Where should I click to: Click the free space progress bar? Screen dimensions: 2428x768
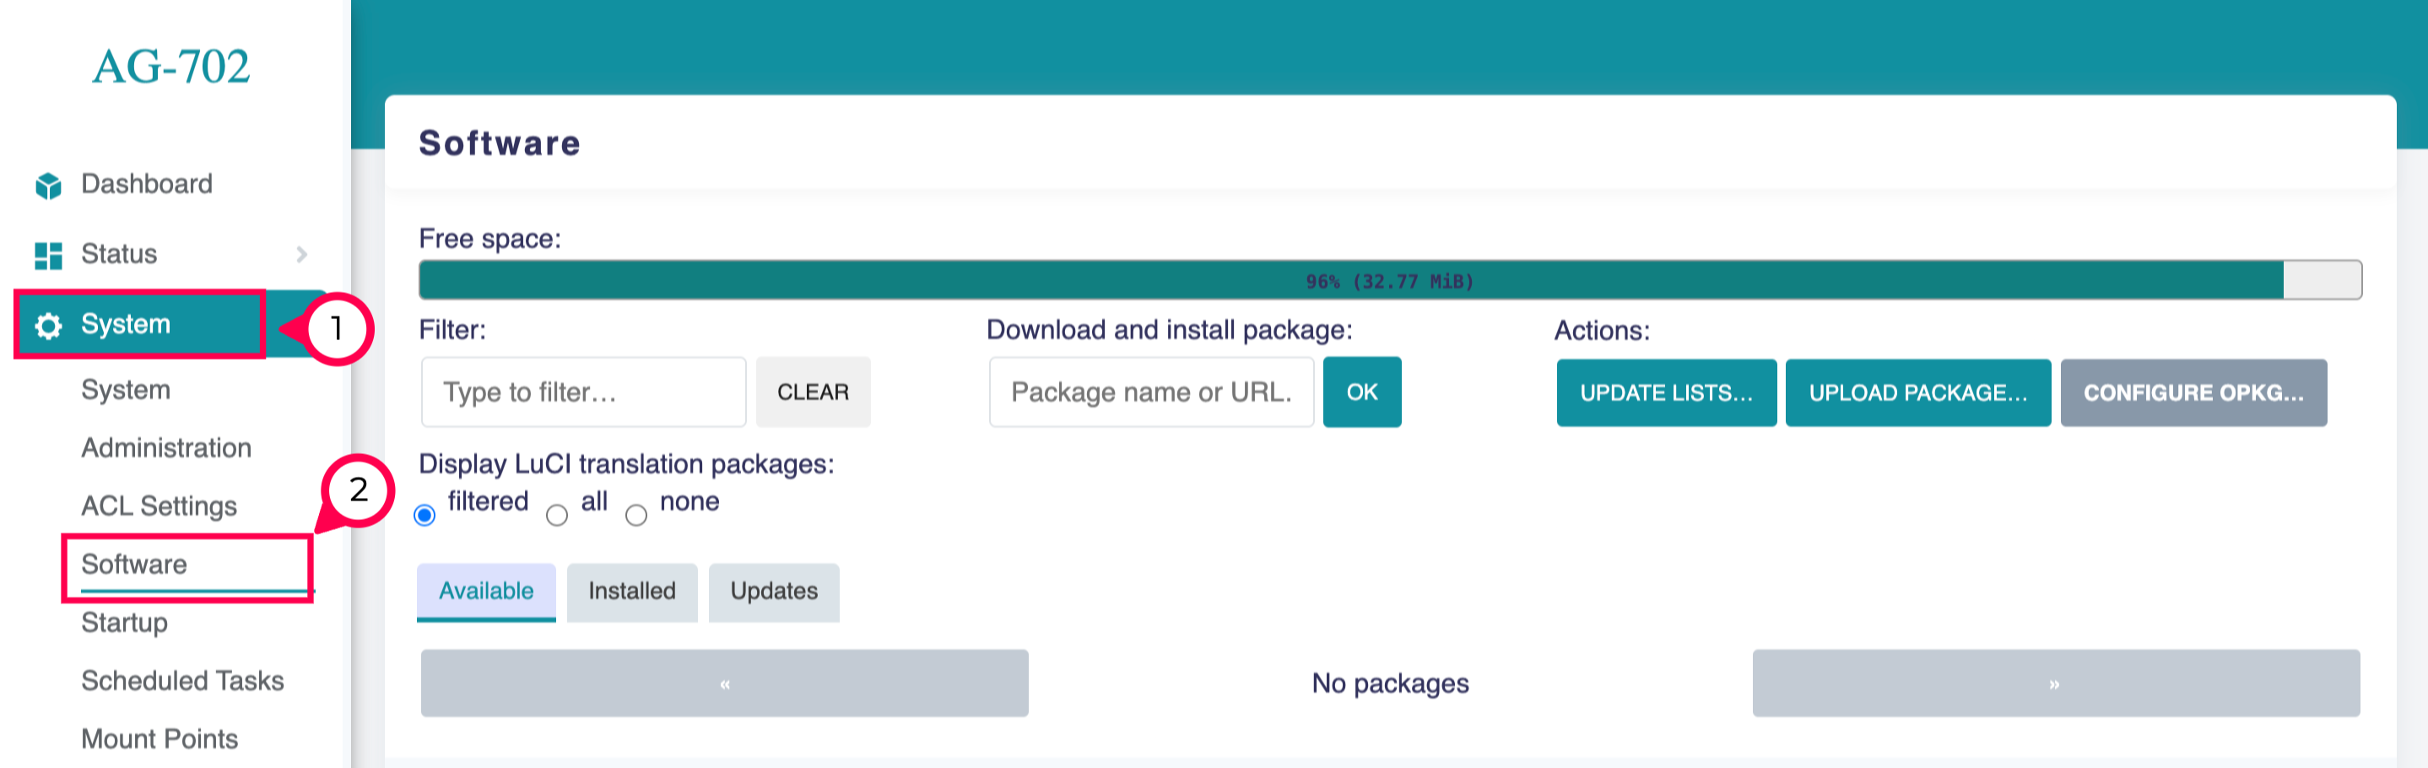click(x=1389, y=281)
